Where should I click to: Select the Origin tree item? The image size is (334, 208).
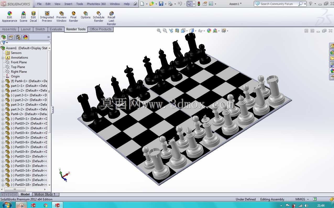[x=15, y=76]
